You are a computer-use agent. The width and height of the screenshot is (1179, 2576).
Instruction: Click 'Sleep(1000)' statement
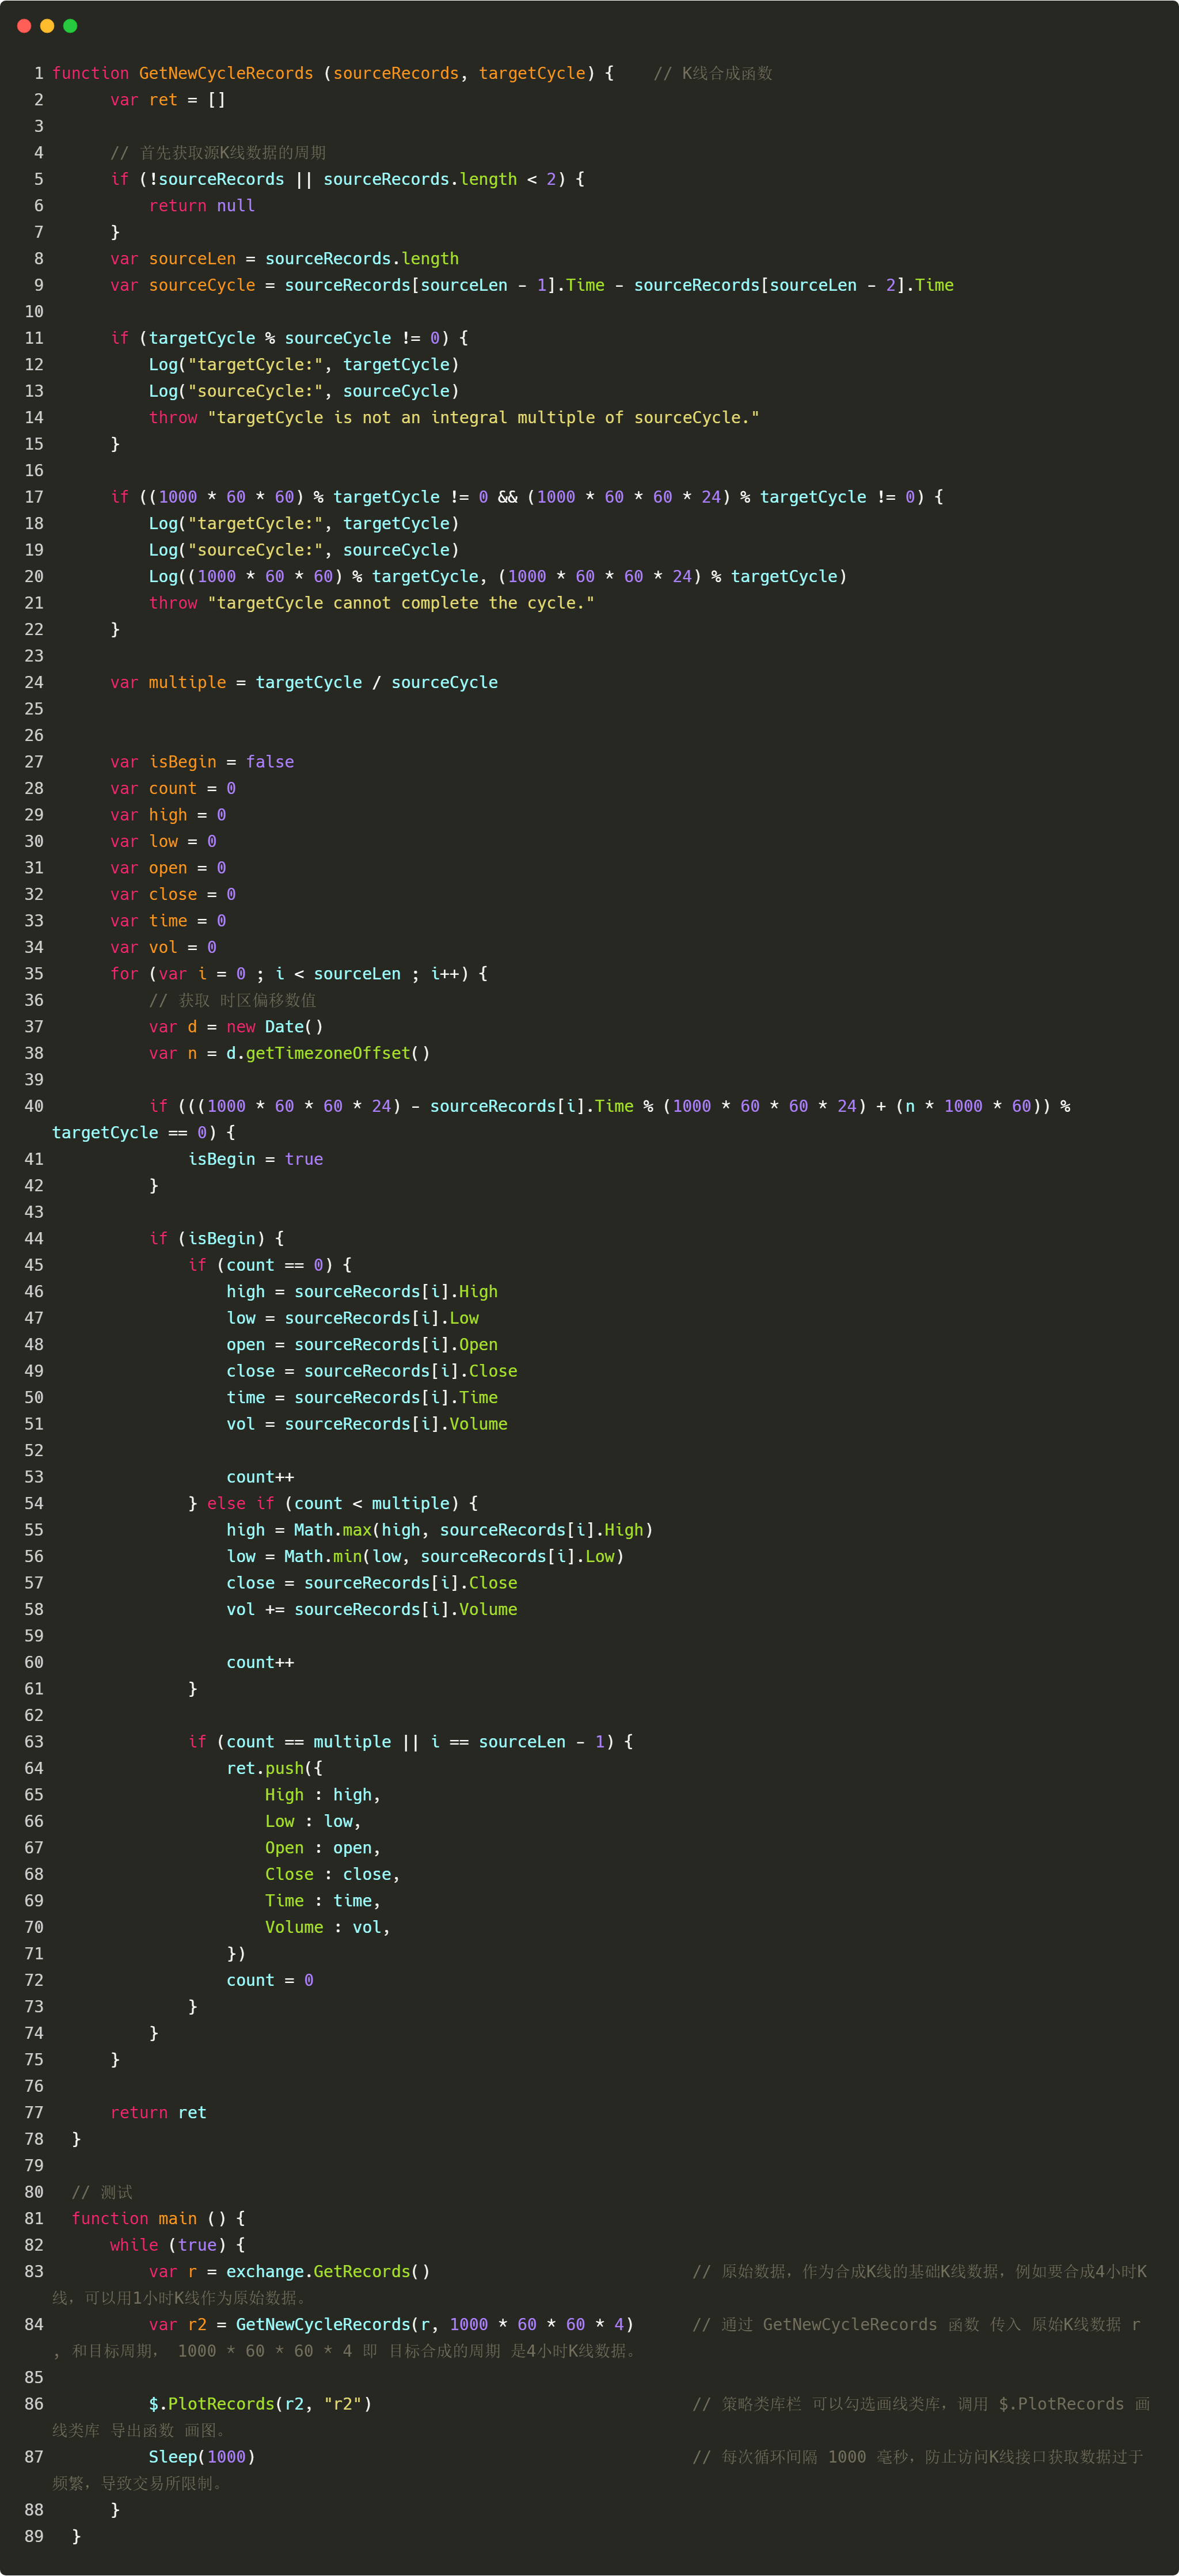tap(201, 2456)
